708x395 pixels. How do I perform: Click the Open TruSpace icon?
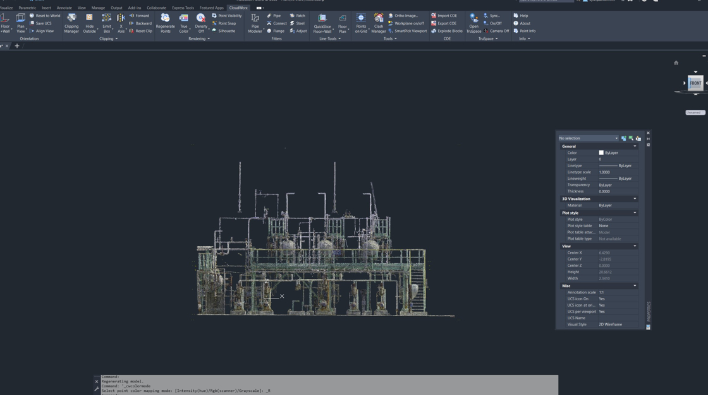pyautogui.click(x=473, y=18)
